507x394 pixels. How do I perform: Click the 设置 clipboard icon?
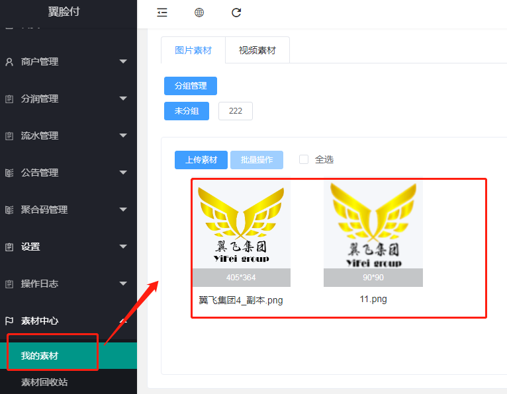point(9,247)
